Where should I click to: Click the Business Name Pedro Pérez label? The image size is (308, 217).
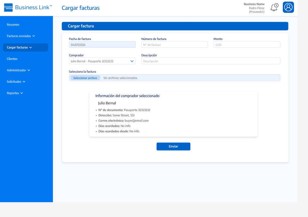tap(254, 8)
